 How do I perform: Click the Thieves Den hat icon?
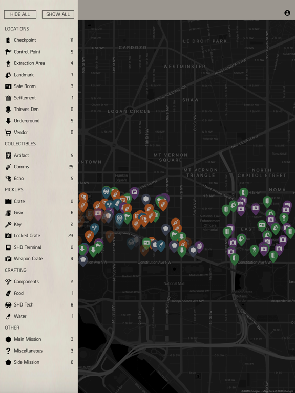[8, 110]
